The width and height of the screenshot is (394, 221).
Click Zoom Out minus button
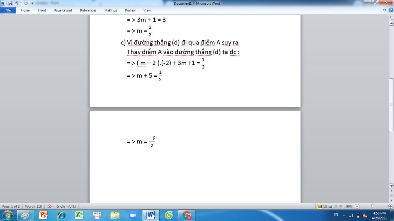(357, 206)
